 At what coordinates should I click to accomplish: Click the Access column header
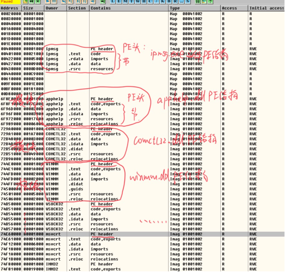(234, 8)
